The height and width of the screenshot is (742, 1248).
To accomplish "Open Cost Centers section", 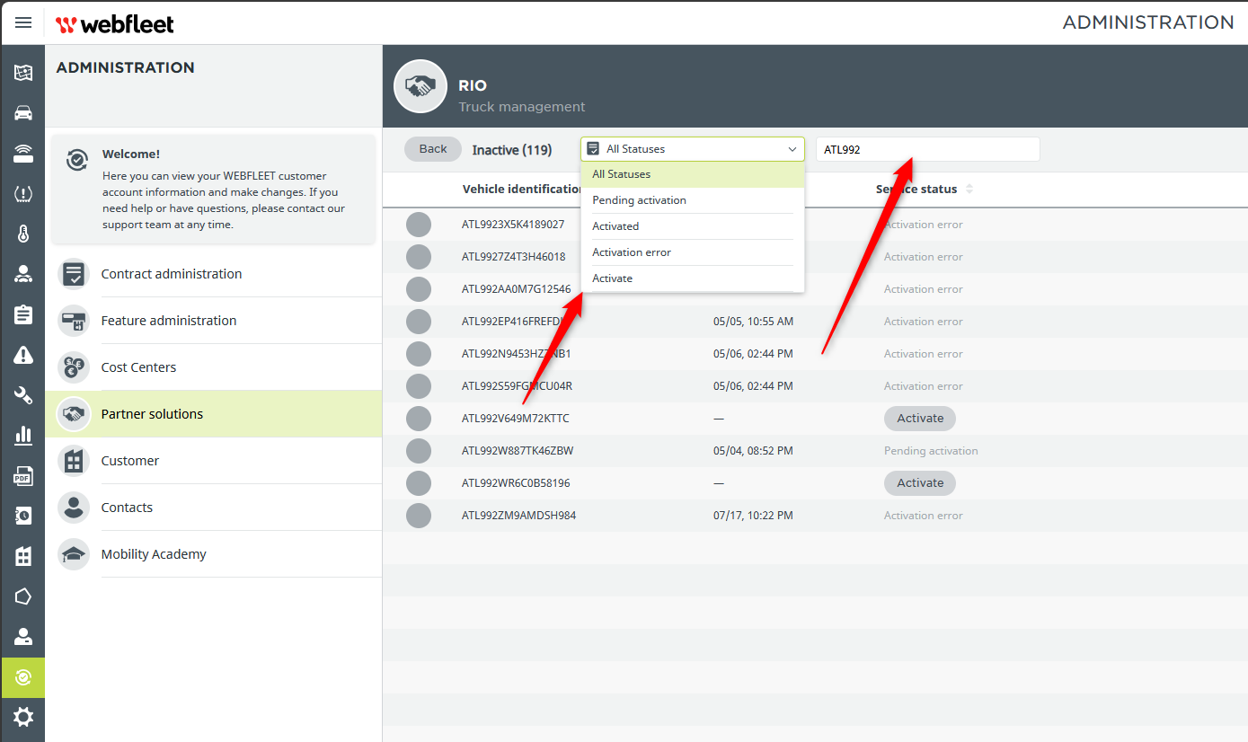I will 214,367.
